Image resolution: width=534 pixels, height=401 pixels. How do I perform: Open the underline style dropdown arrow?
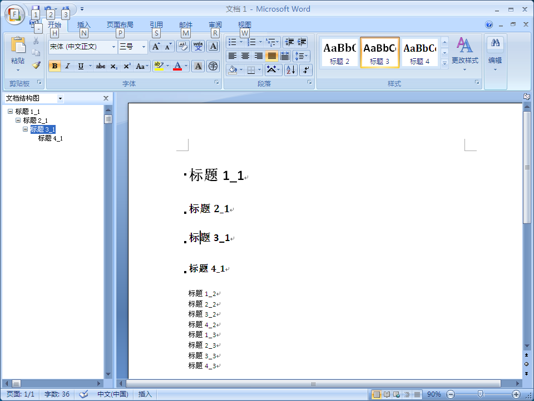point(90,66)
